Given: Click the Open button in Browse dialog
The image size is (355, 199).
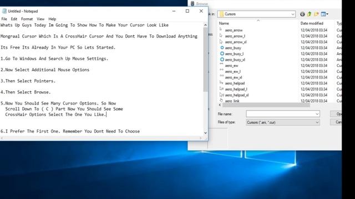Looking at the screenshot, I should pos(336,114).
